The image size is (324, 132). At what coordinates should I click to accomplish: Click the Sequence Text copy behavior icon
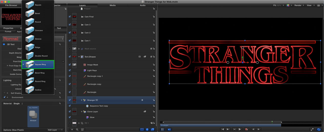87,106
